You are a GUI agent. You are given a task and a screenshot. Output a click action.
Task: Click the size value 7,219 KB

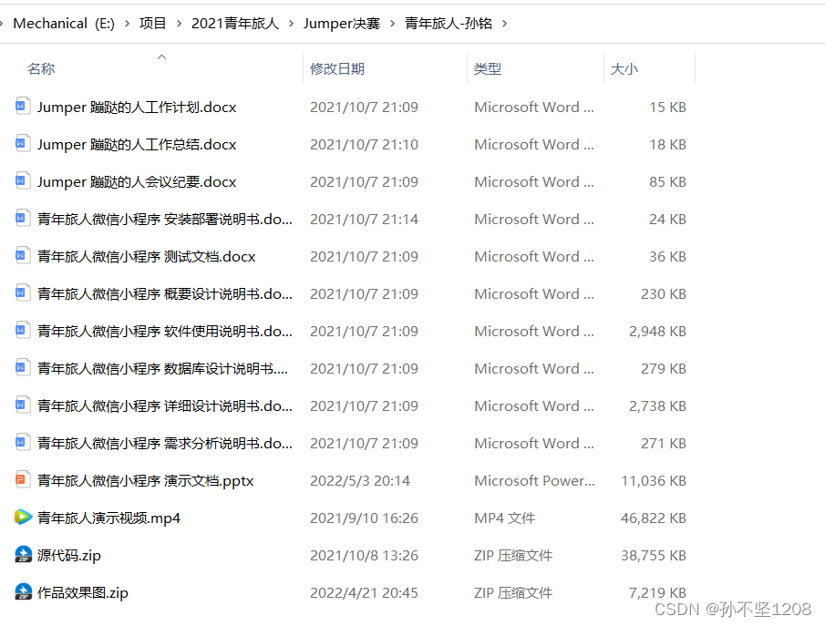657,593
